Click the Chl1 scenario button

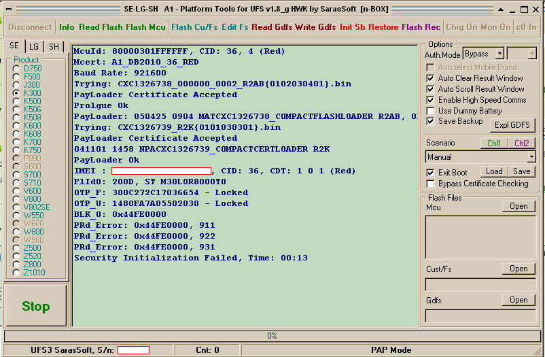coord(494,143)
